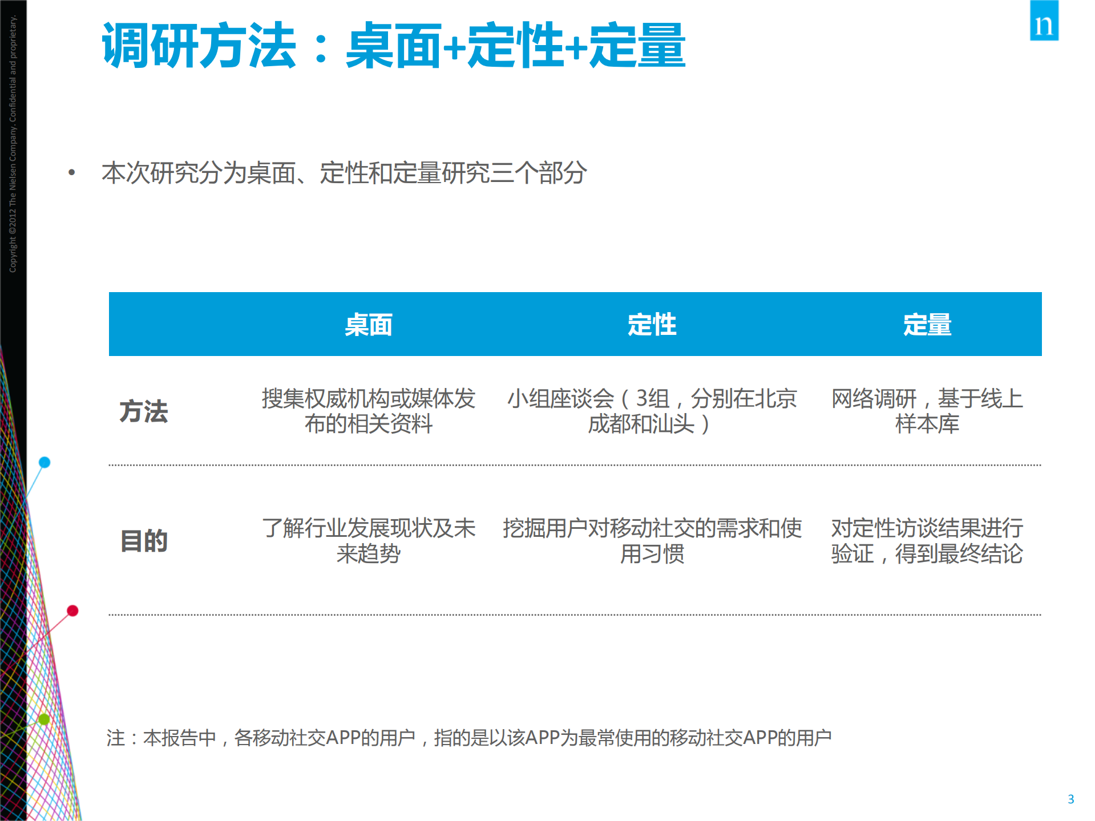The width and height of the screenshot is (1095, 821).
Task: Click the 目的 row label
Action: (143, 541)
